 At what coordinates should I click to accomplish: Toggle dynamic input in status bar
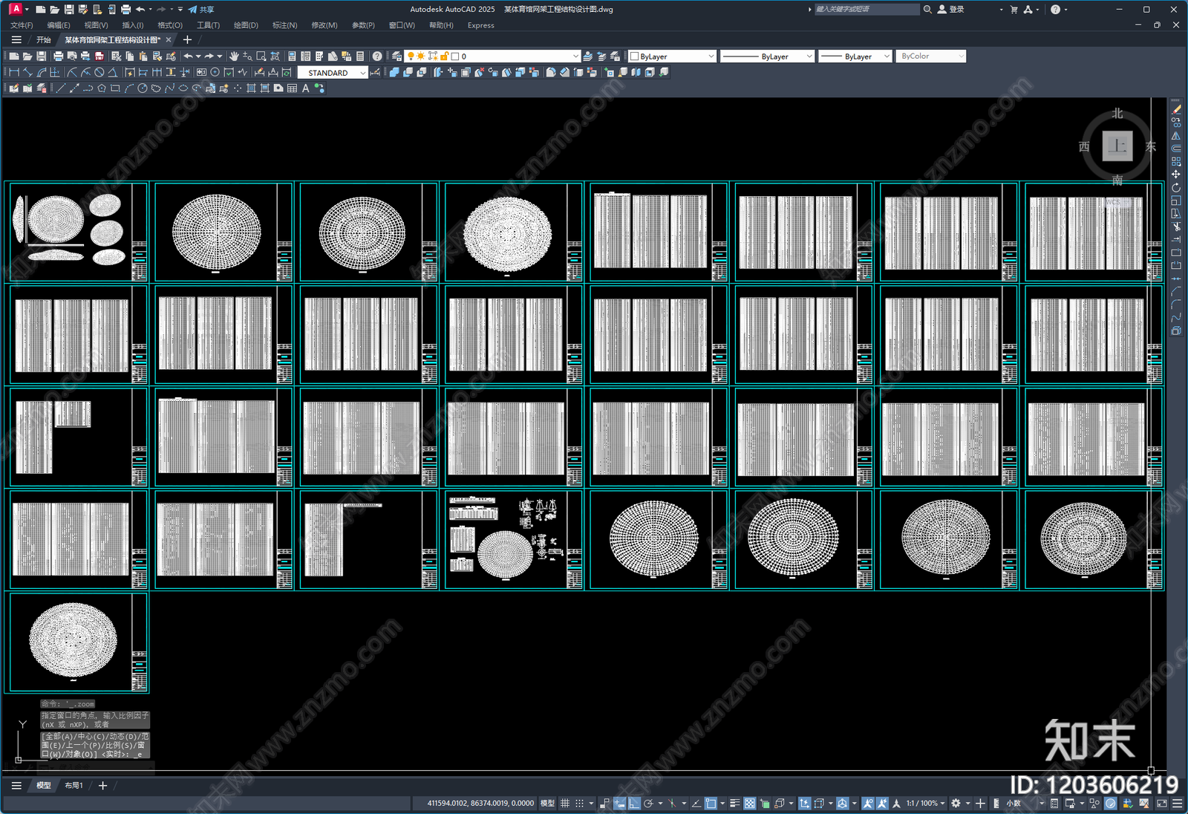click(x=619, y=804)
